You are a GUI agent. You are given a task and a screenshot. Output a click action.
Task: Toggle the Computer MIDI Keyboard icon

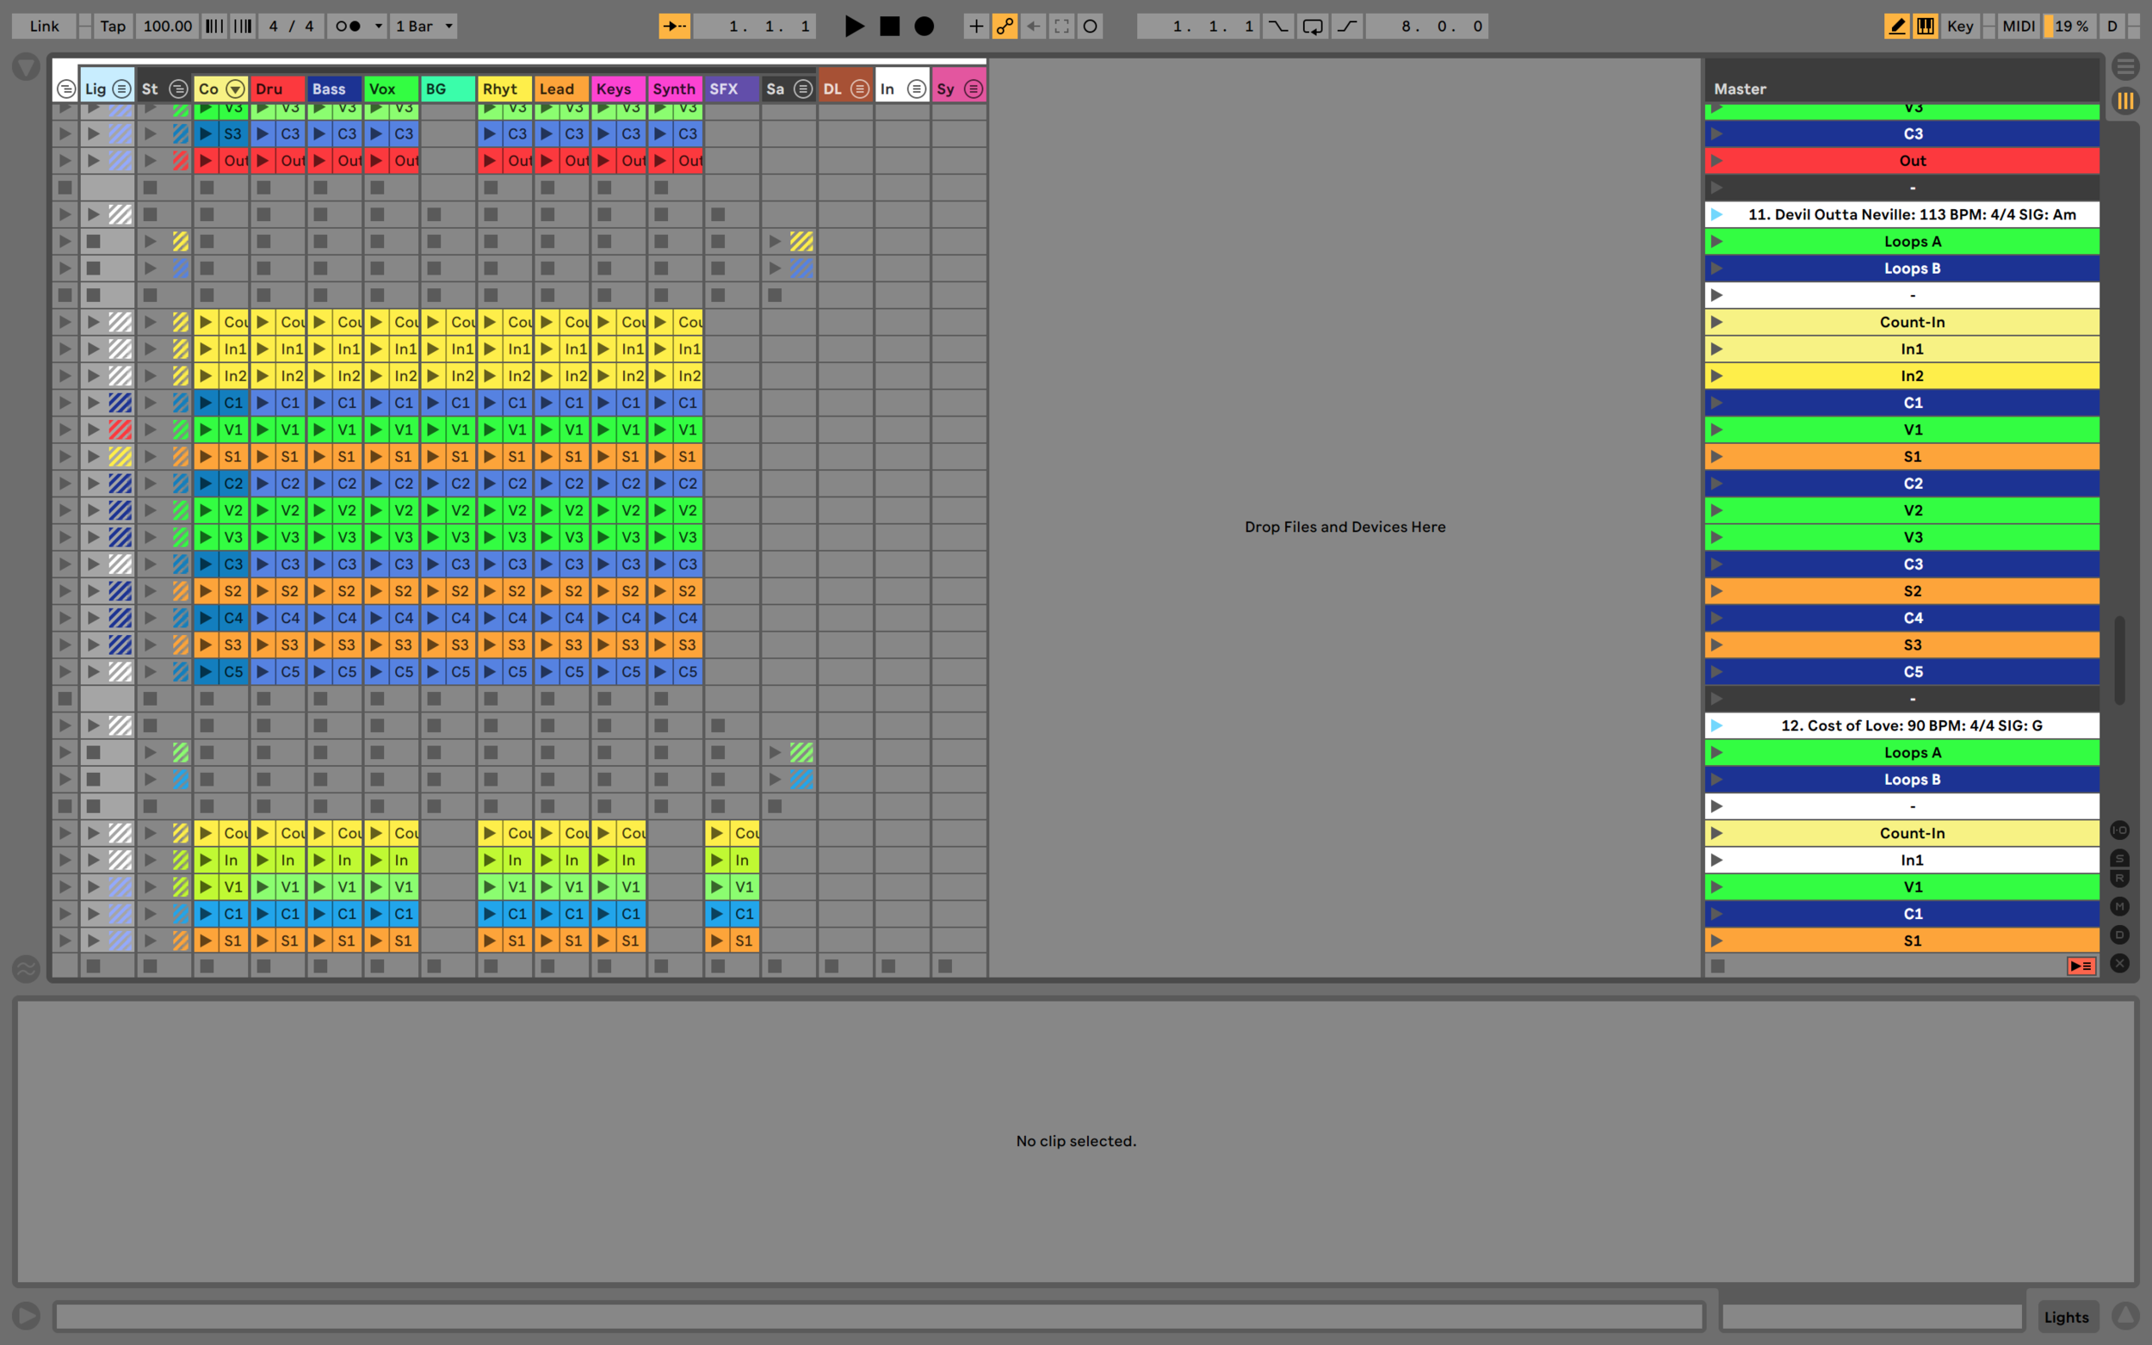pyautogui.click(x=1925, y=26)
